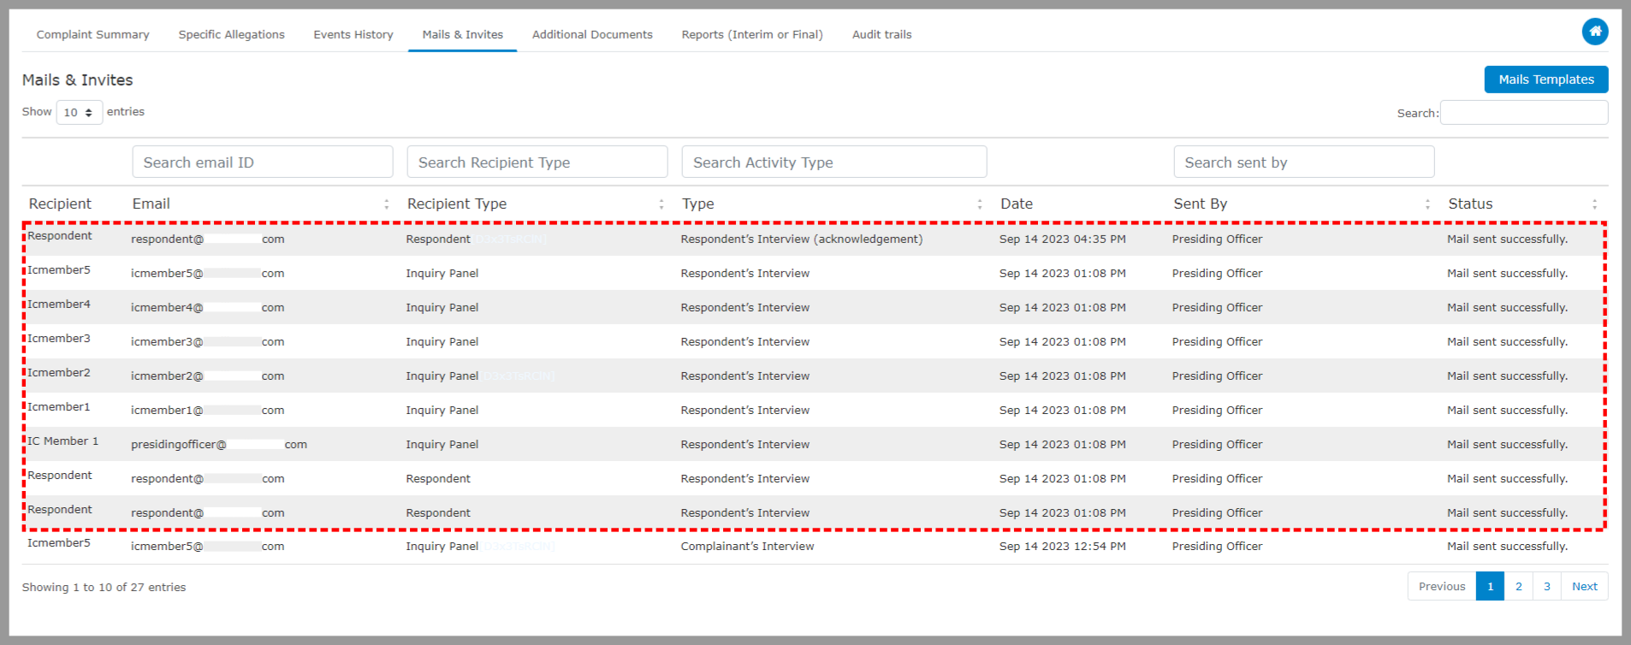Sort by Recipient Type column arrows
Viewport: 1631px width, 645px height.
coord(661,204)
